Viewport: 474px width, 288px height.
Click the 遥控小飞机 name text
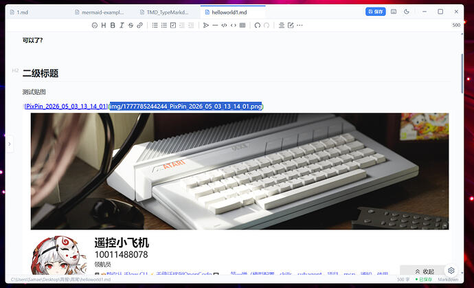coord(122,243)
